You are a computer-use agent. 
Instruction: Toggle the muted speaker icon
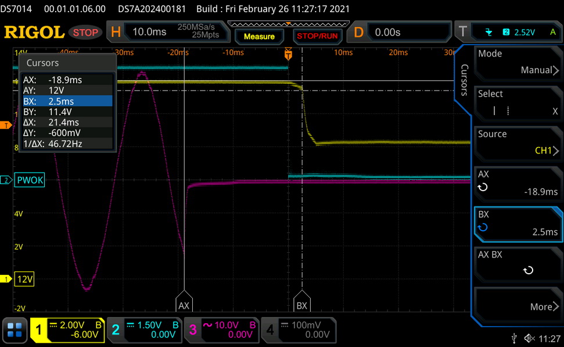tap(530, 338)
